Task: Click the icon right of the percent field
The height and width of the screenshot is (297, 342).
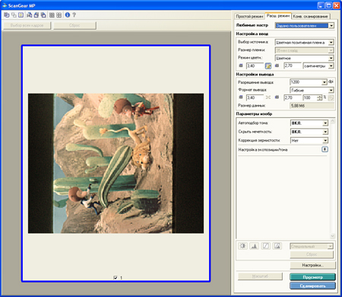Action: pos(331,97)
